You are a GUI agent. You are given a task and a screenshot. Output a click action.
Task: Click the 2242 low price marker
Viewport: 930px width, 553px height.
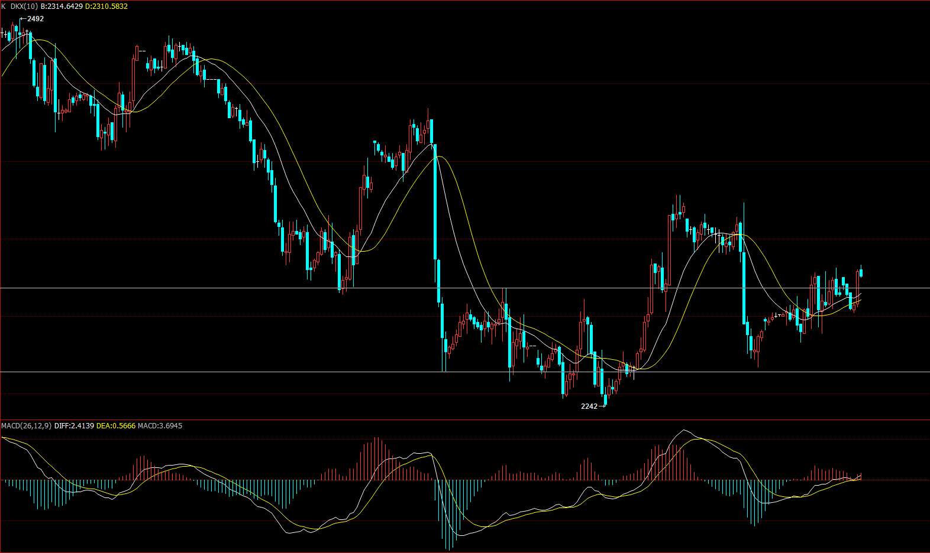tap(593, 406)
